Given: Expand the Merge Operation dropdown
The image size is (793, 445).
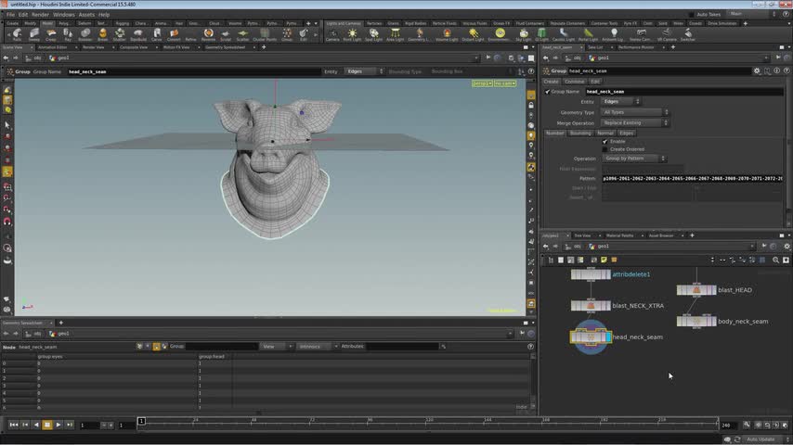Looking at the screenshot, I should (635, 122).
